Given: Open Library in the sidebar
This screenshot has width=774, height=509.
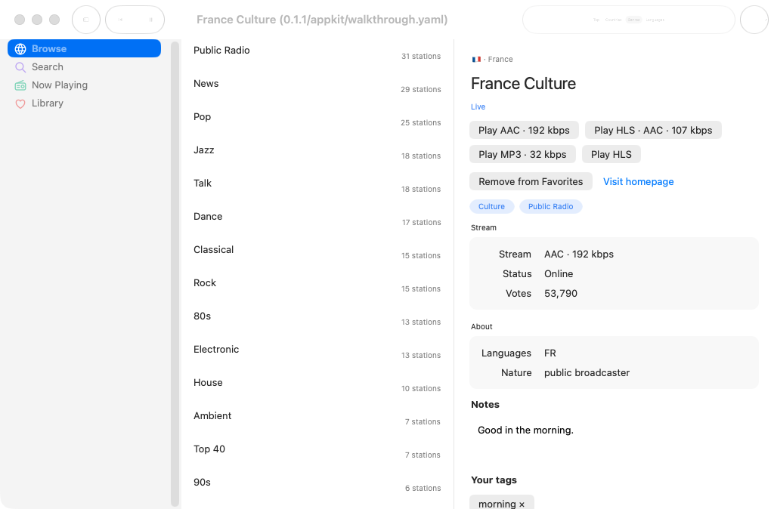Looking at the screenshot, I should point(85,103).
